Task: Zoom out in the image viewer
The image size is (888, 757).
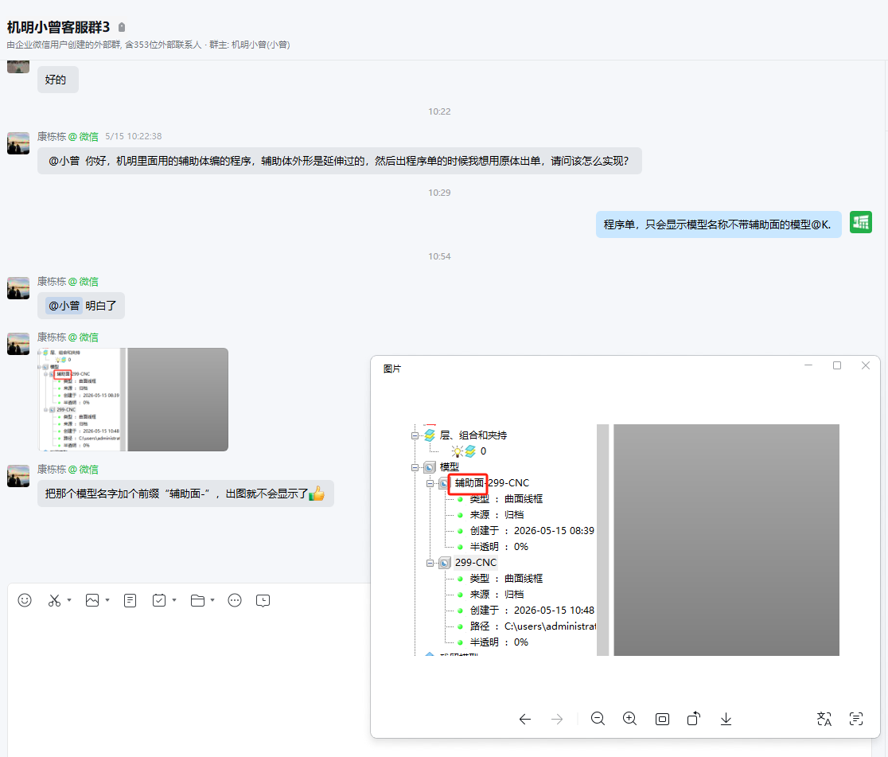Action: pyautogui.click(x=598, y=719)
